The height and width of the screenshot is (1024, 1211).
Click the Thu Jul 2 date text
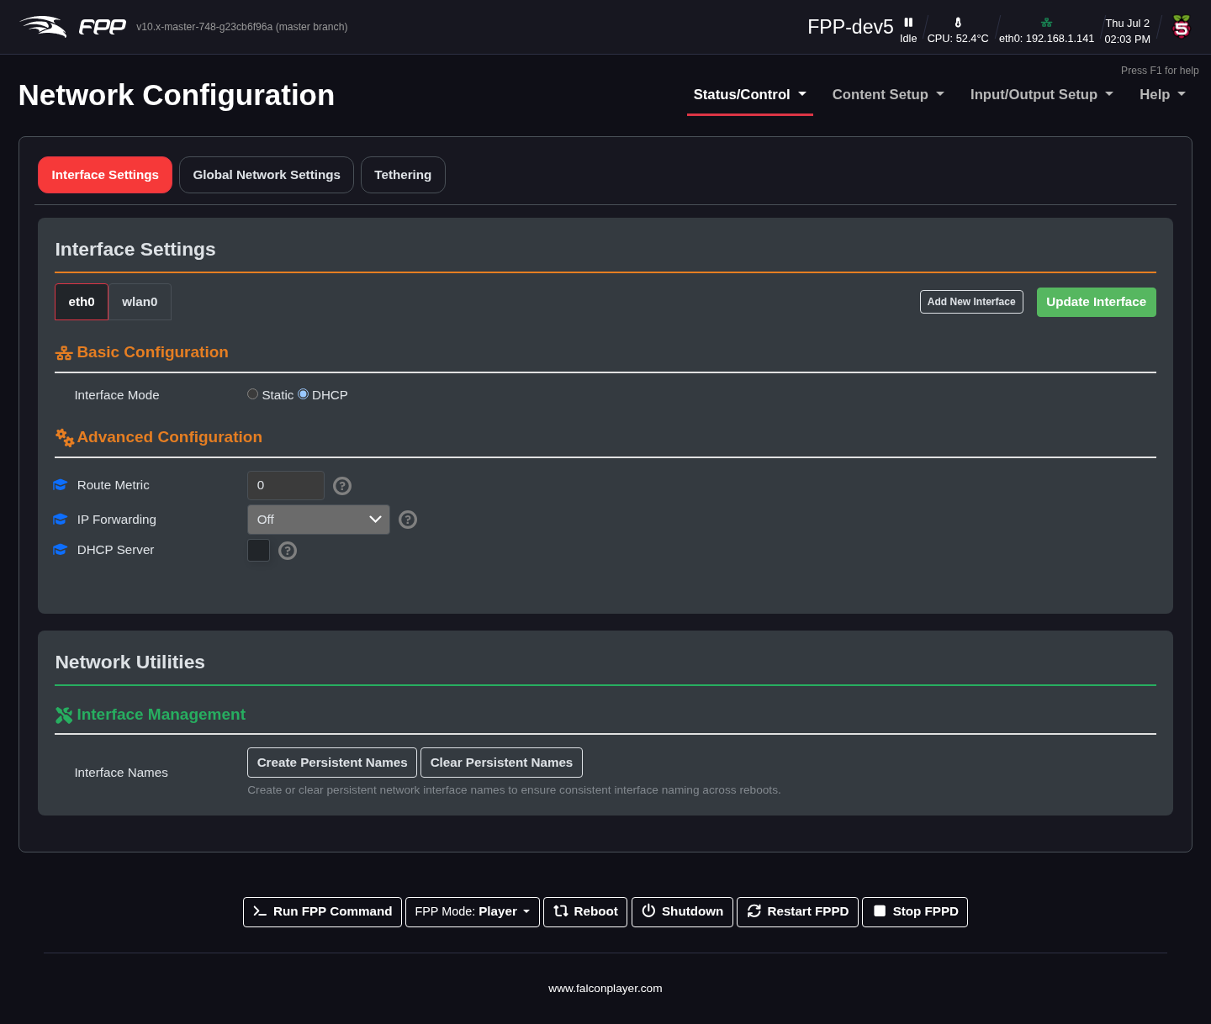point(1128,24)
